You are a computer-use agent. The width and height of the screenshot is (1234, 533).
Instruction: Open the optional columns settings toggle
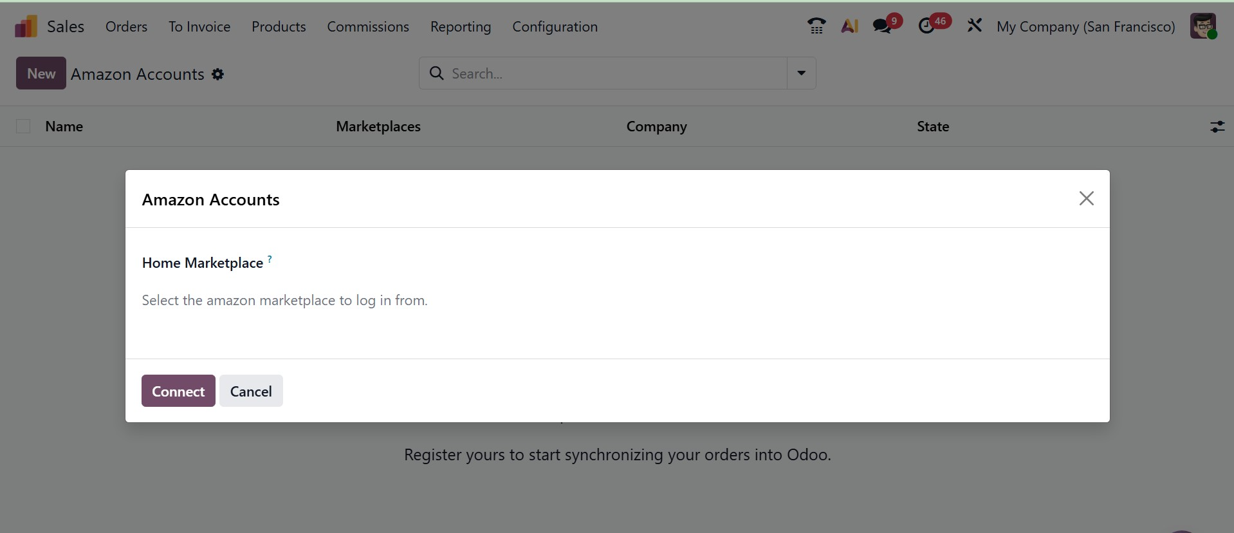point(1217,127)
